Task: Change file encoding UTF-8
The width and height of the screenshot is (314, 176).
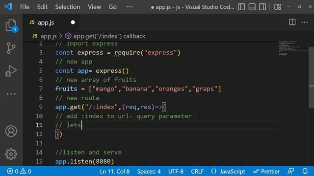Action: click(176, 172)
